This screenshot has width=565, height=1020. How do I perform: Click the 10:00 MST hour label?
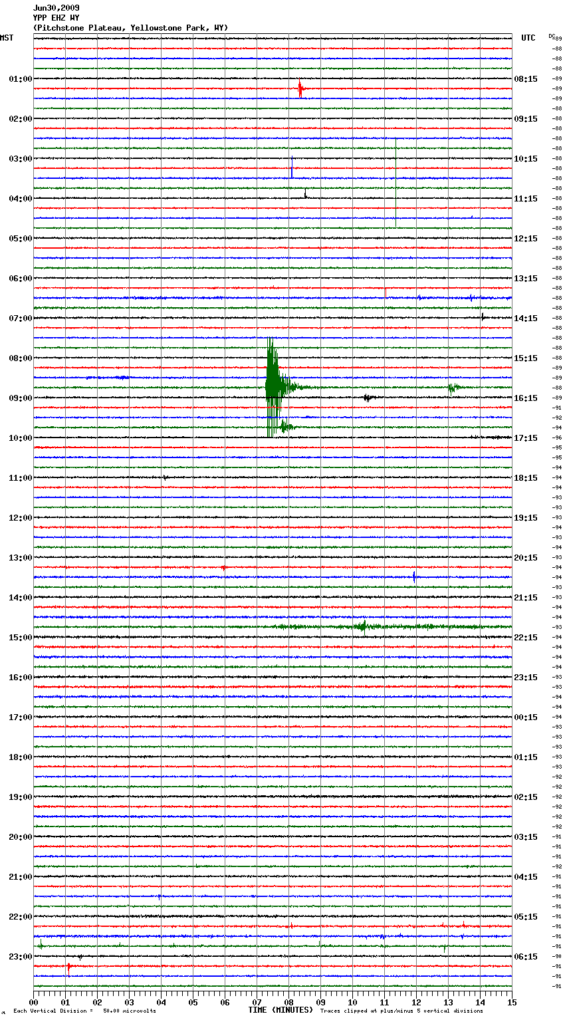tap(21, 438)
